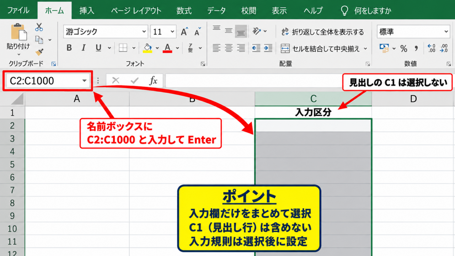Open the font size dropdown

[172, 32]
